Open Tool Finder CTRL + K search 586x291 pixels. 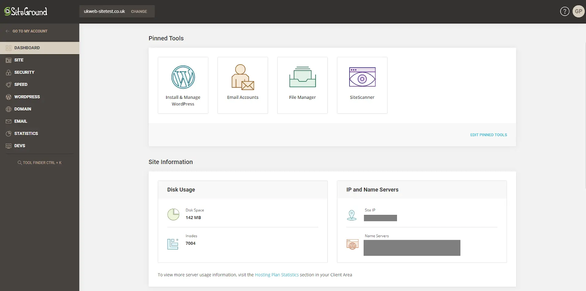[40, 163]
